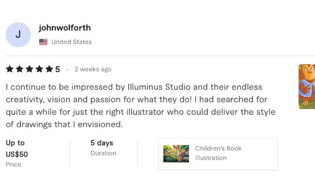Click the third rating star
Image resolution: width=315 pixels, height=193 pixels.
point(29,69)
